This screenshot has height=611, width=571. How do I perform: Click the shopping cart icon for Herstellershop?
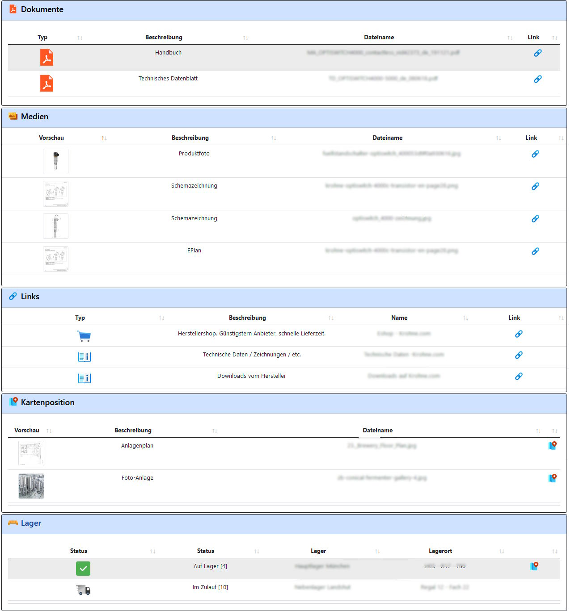point(84,336)
